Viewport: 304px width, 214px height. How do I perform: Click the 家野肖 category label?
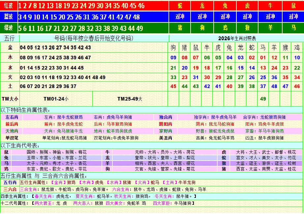pyautogui.click(x=165, y=131)
